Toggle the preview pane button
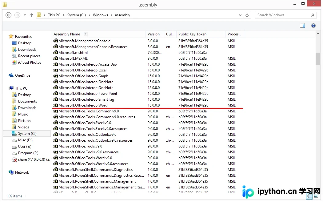The image size is (323, 202). coord(302,26)
